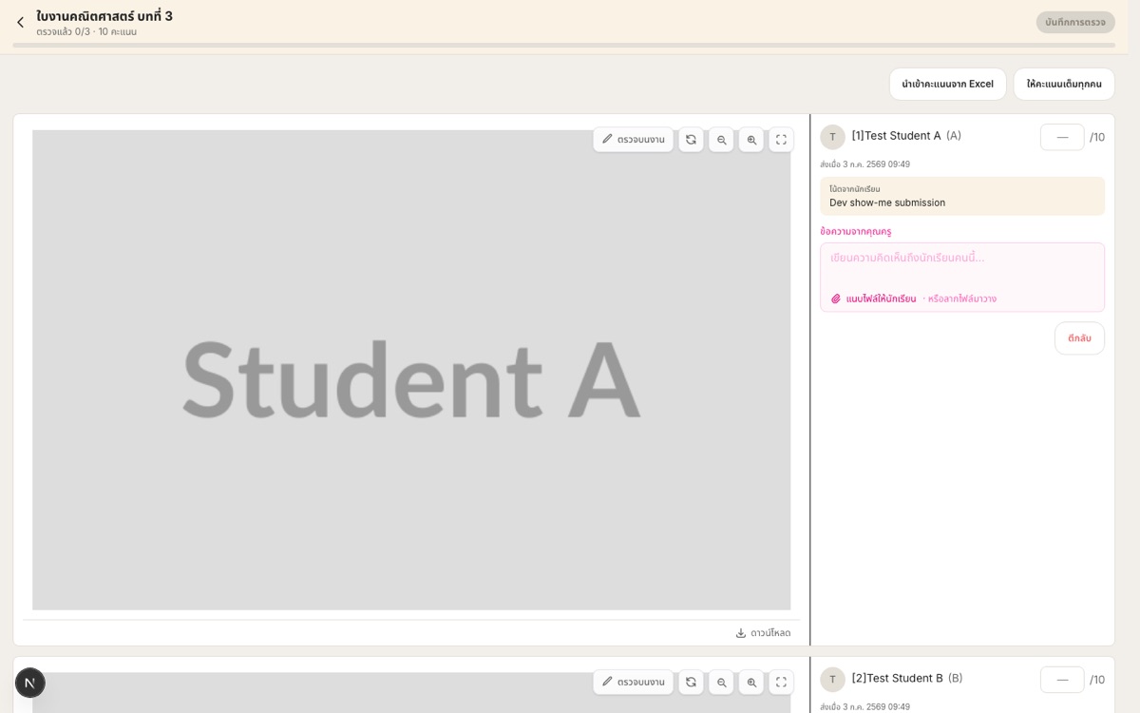Open the Next.js dev tools badge

29,683
